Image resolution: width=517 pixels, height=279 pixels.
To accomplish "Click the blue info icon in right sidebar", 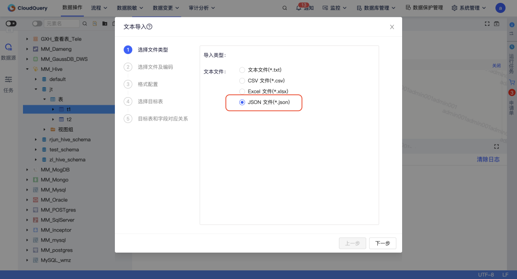I will (x=512, y=25).
